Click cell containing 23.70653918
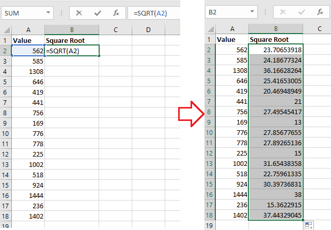Image resolution: width=331 pixels, height=230 pixels. (x=276, y=50)
